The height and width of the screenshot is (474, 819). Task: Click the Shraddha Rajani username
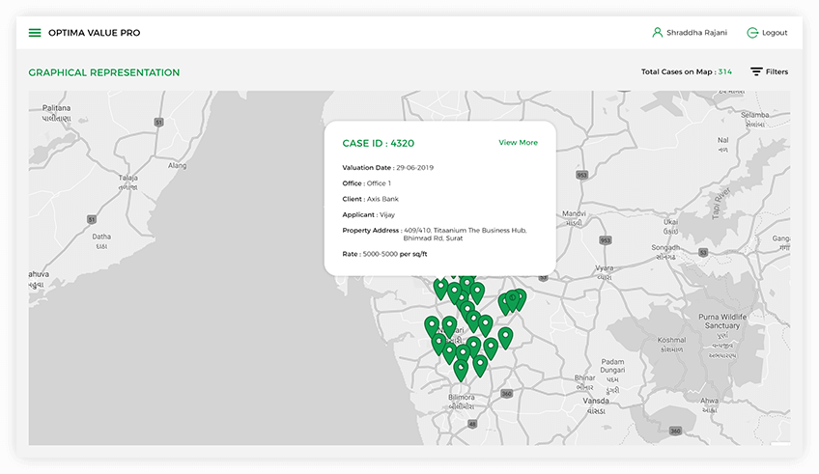click(x=696, y=33)
